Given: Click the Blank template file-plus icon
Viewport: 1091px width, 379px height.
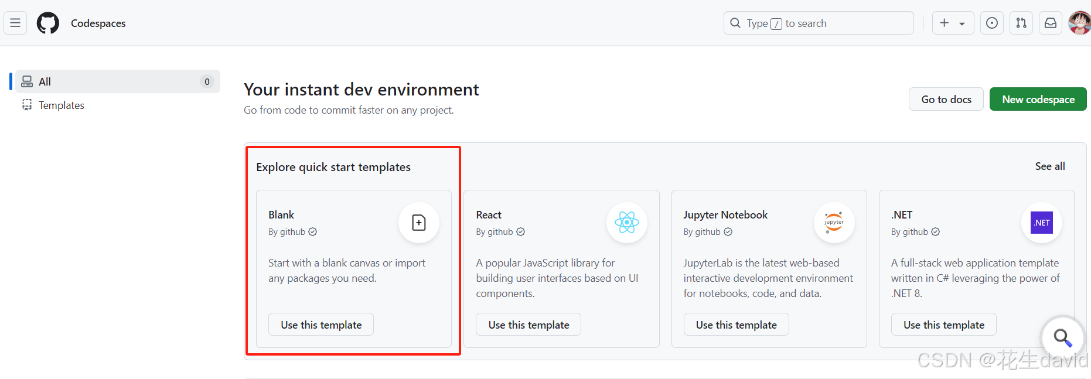Looking at the screenshot, I should click(x=419, y=223).
